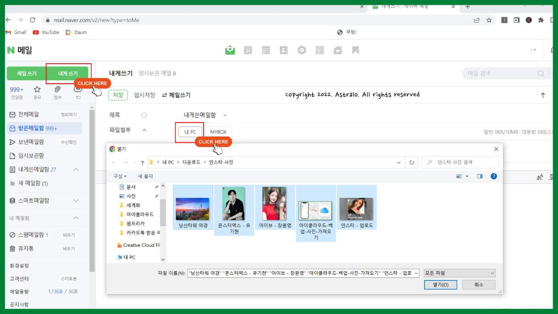Select the 받은메일함 inbox in the sidebar
The image size is (558, 314).
pos(37,128)
